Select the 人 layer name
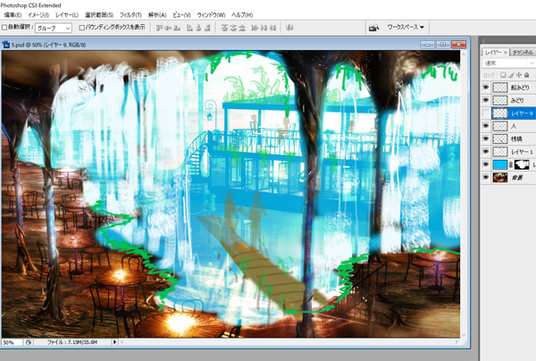Viewport: 536px width, 361px height. pos(514,126)
